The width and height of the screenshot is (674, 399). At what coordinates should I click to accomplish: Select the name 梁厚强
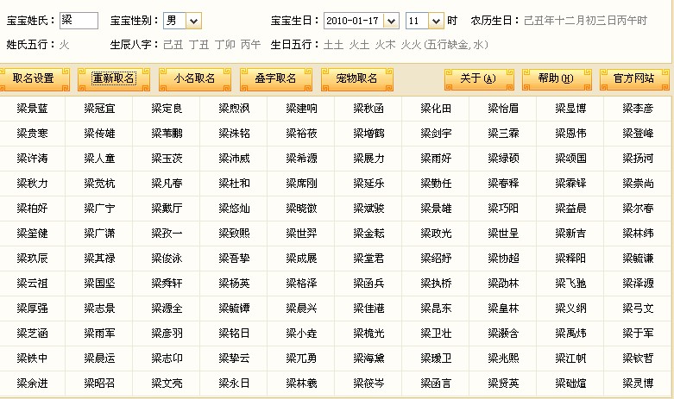(32, 308)
